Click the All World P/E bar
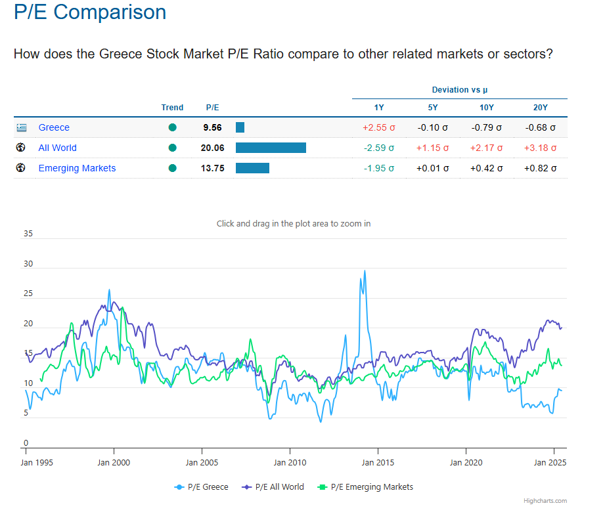 pos(271,148)
